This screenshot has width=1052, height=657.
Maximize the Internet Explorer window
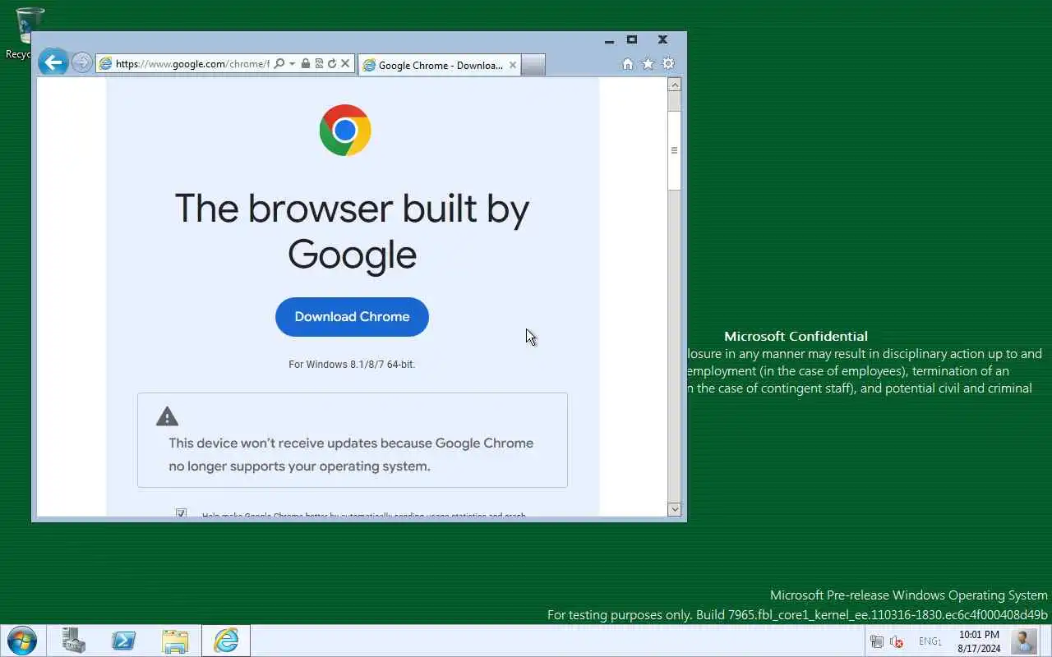click(632, 39)
